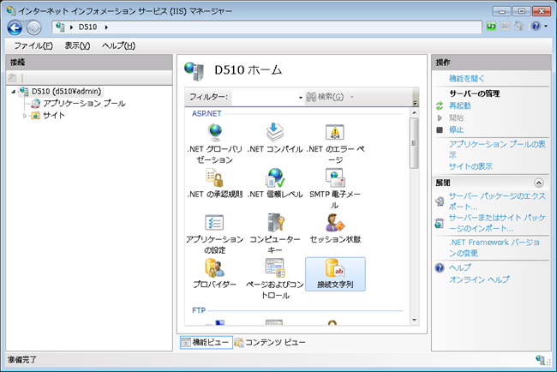Click the restart icon beside 再起動

[x=440, y=105]
